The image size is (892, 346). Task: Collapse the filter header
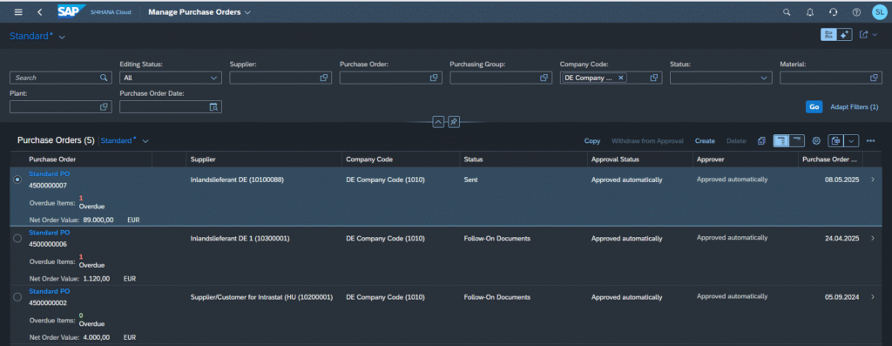coord(438,122)
